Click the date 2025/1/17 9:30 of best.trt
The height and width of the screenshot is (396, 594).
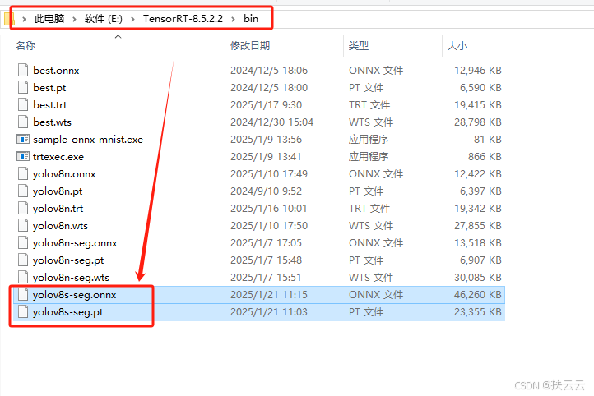click(266, 105)
